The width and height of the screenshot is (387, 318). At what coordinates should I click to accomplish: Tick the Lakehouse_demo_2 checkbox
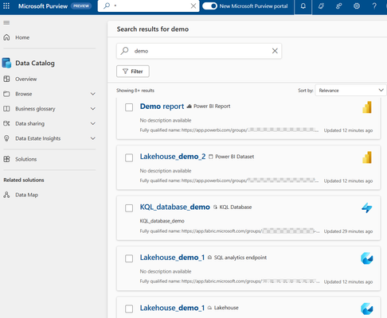click(x=129, y=157)
